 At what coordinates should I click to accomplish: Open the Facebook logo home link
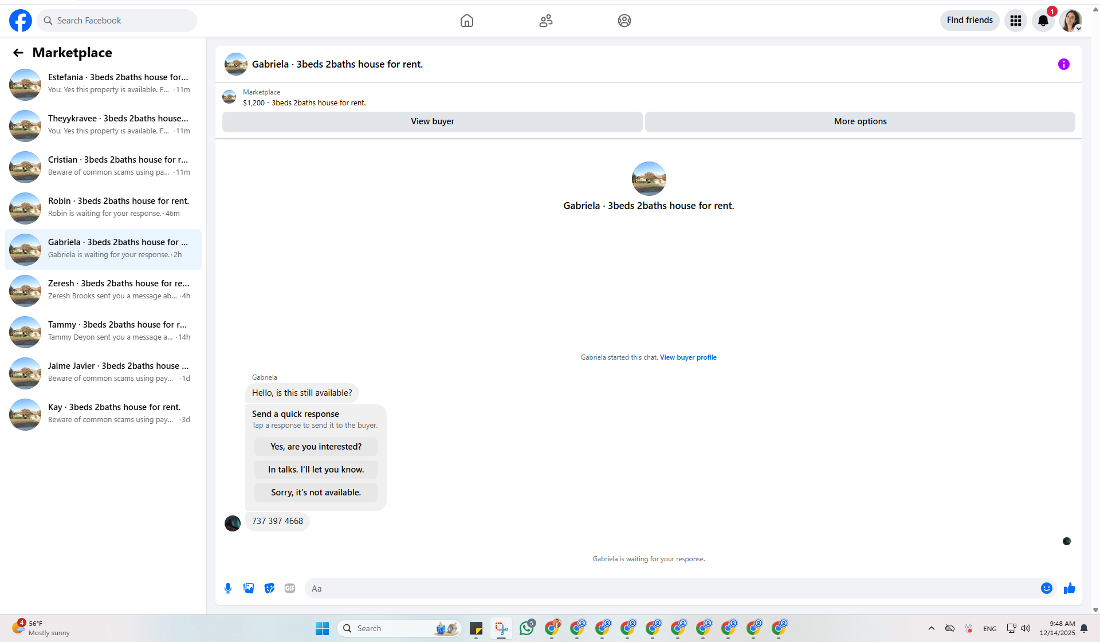[21, 21]
